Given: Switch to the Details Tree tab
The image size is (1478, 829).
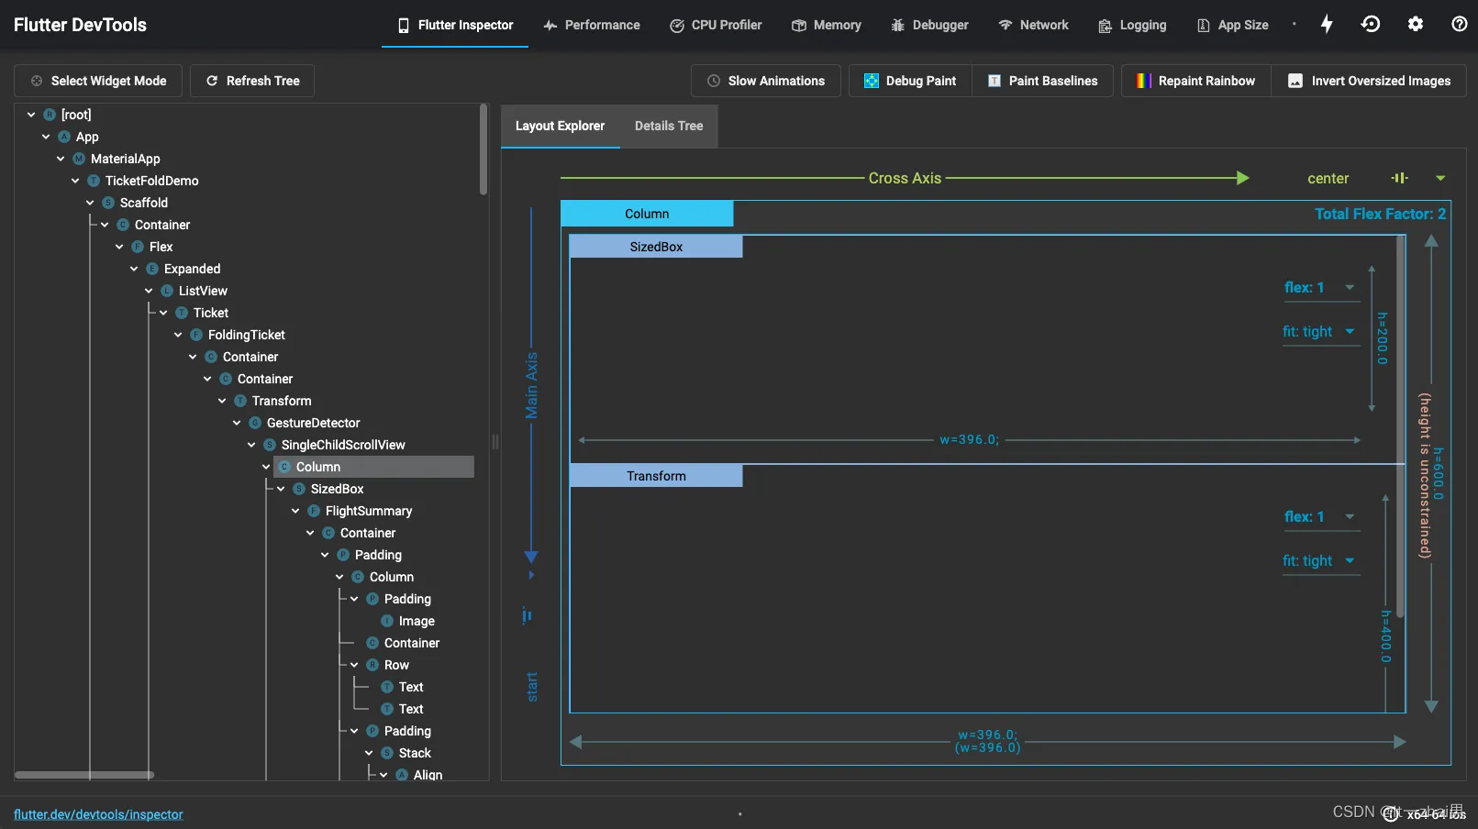Looking at the screenshot, I should [668, 126].
